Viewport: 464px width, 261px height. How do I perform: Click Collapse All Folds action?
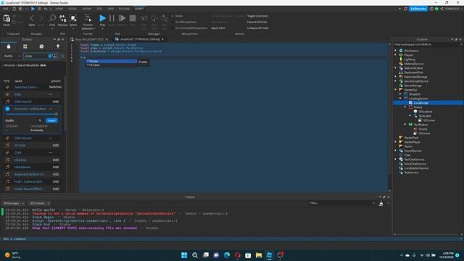pos(258,28)
